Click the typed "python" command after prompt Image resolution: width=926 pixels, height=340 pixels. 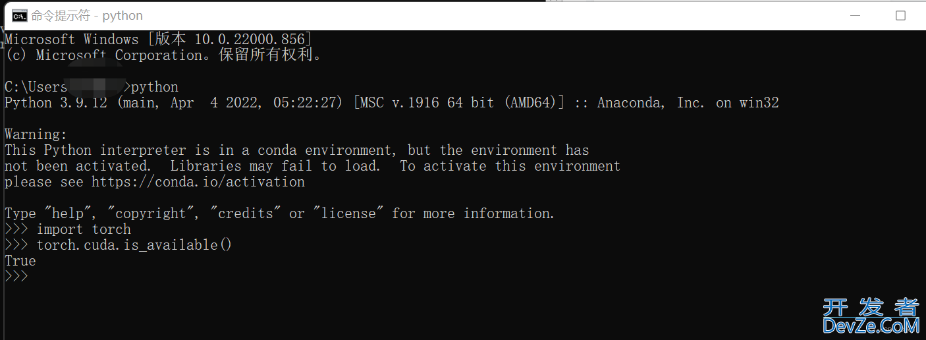[155, 88]
